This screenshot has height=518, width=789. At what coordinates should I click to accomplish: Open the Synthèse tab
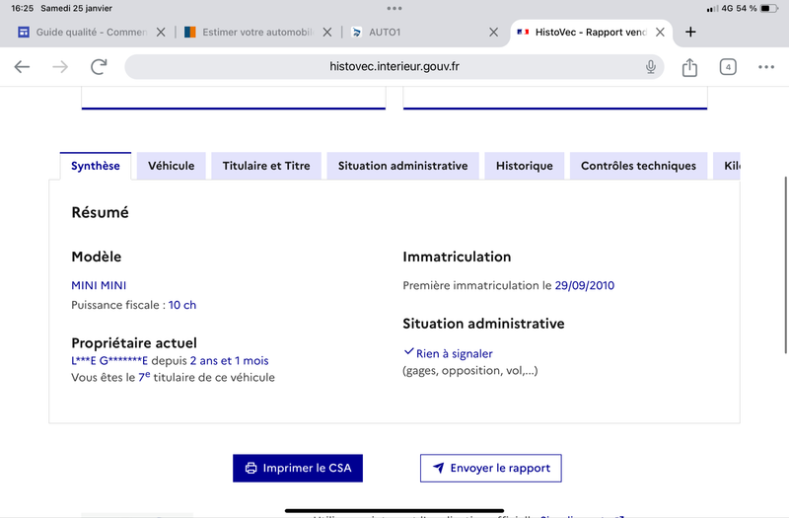coord(95,166)
